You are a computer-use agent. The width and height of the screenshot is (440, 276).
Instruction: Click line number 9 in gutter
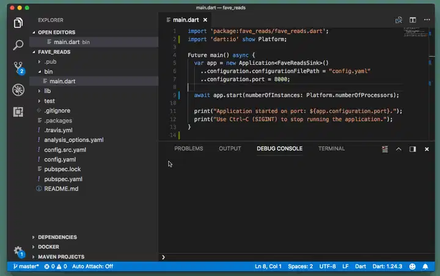point(174,95)
